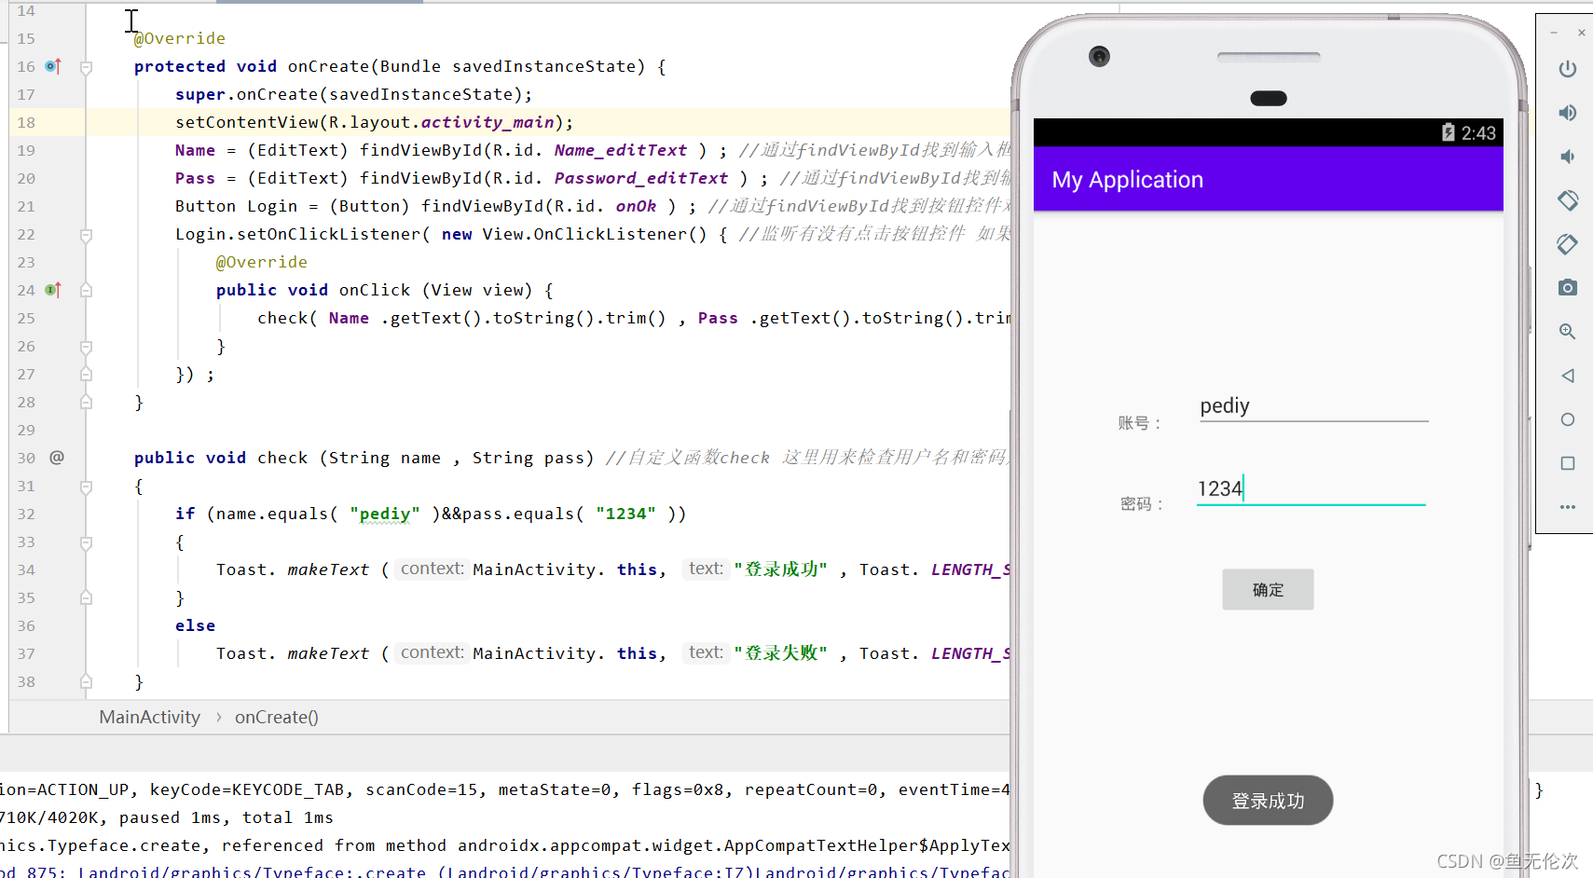The height and width of the screenshot is (878, 1593).
Task: Click fold end marker at line 28
Action: (86, 403)
